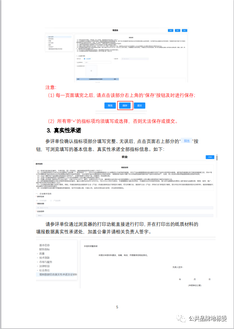
Task: Click the 制造业 form title
Action: coord(115,31)
